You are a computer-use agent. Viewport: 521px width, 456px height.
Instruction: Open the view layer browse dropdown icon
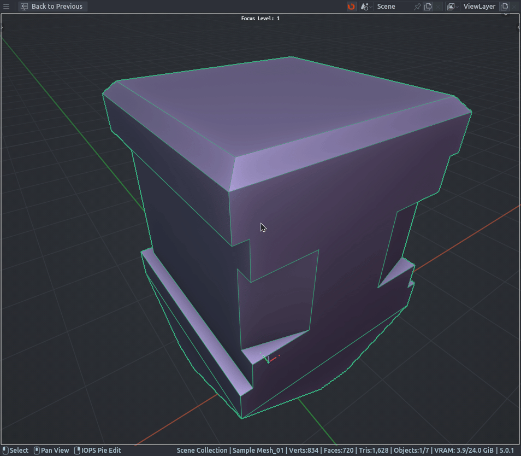tap(451, 7)
